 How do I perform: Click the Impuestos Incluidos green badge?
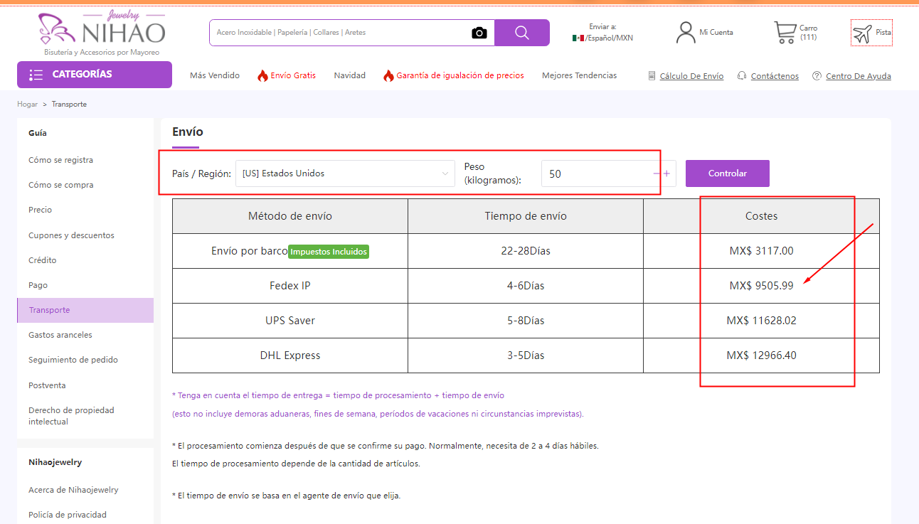click(x=329, y=252)
